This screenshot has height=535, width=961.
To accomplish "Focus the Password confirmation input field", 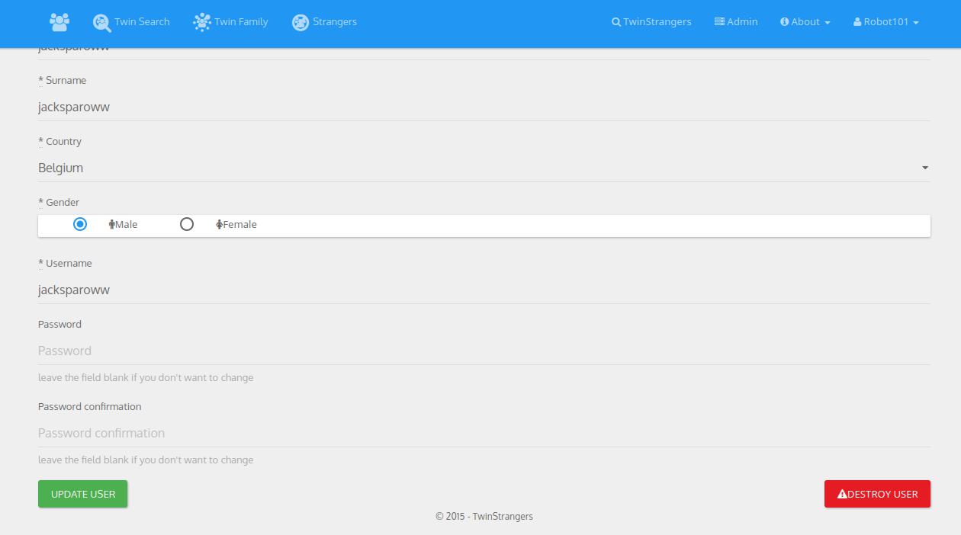I will tap(484, 433).
